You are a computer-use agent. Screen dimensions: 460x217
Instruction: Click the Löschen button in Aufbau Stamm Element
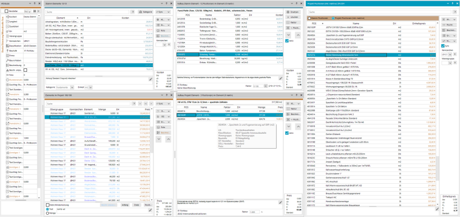click(293, 17)
